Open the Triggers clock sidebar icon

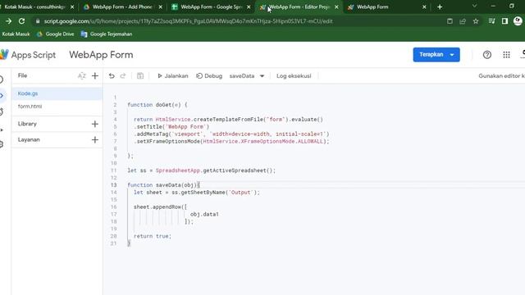tap(2, 112)
